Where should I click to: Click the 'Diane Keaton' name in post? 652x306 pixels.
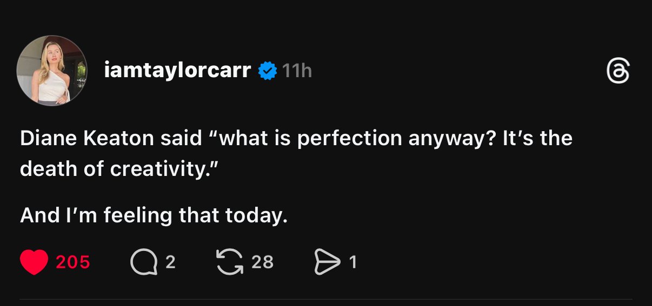click(87, 139)
